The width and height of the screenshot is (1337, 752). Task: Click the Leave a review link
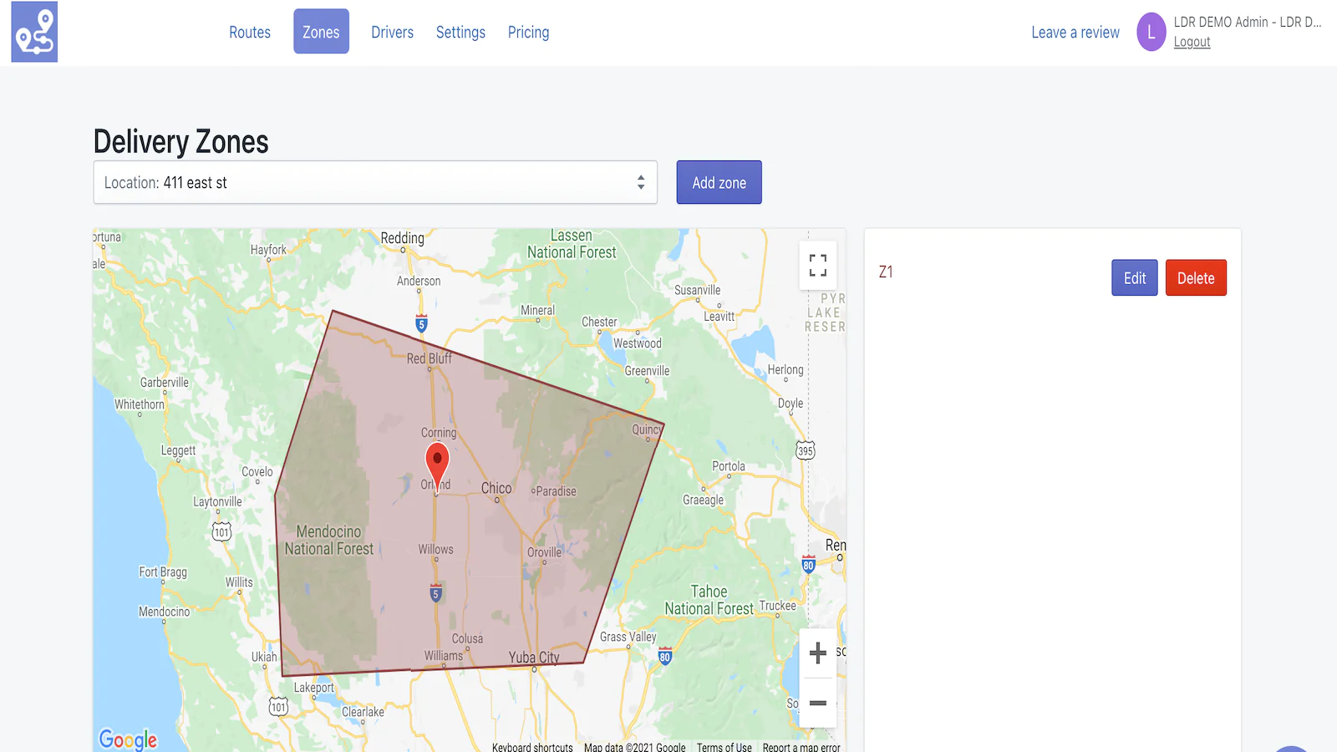tap(1075, 33)
